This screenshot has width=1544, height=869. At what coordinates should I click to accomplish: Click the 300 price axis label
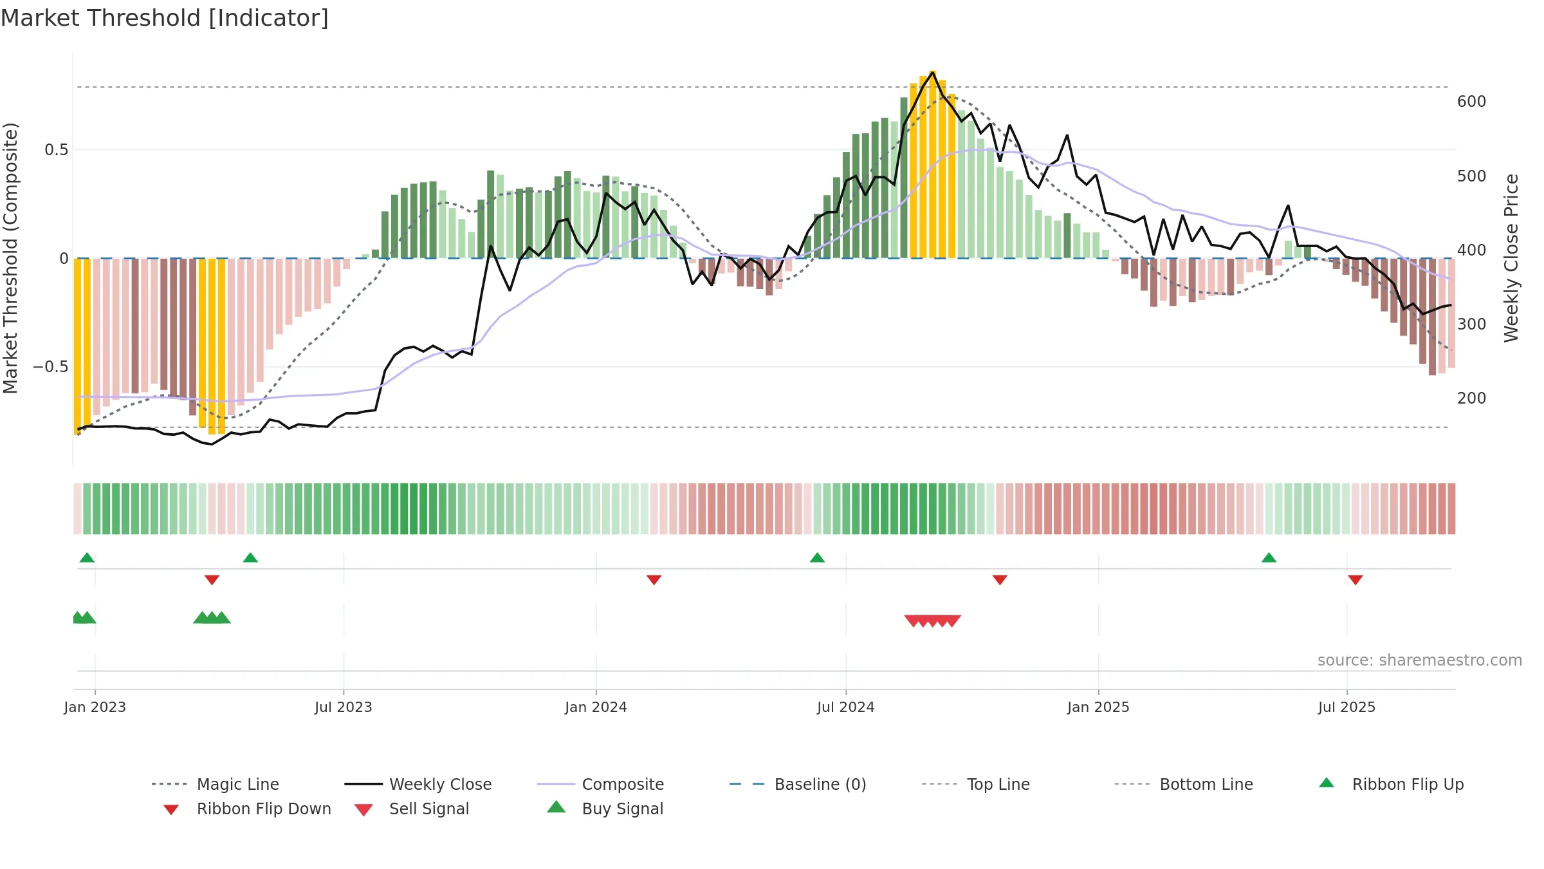coord(1472,324)
